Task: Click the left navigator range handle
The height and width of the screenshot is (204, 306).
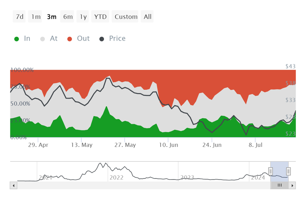Action: pos(271,171)
